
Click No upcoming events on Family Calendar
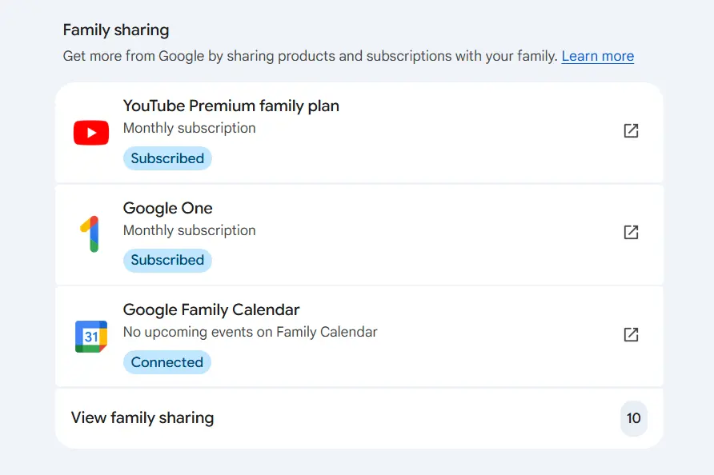tap(250, 332)
